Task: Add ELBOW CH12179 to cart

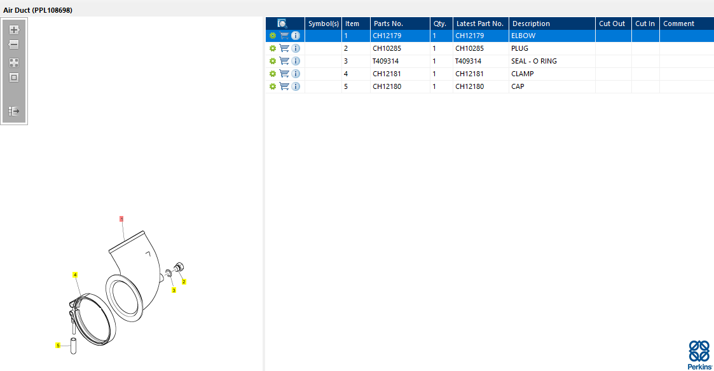Action: (284, 36)
